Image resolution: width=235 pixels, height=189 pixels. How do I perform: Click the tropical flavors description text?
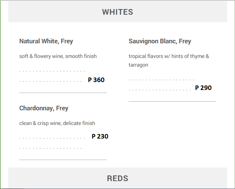[169, 56]
